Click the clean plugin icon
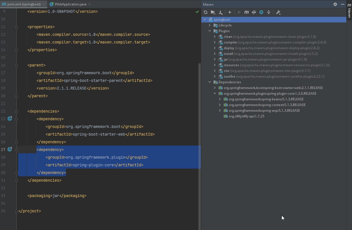Viewport: 352px width, 230px height. tap(221, 37)
